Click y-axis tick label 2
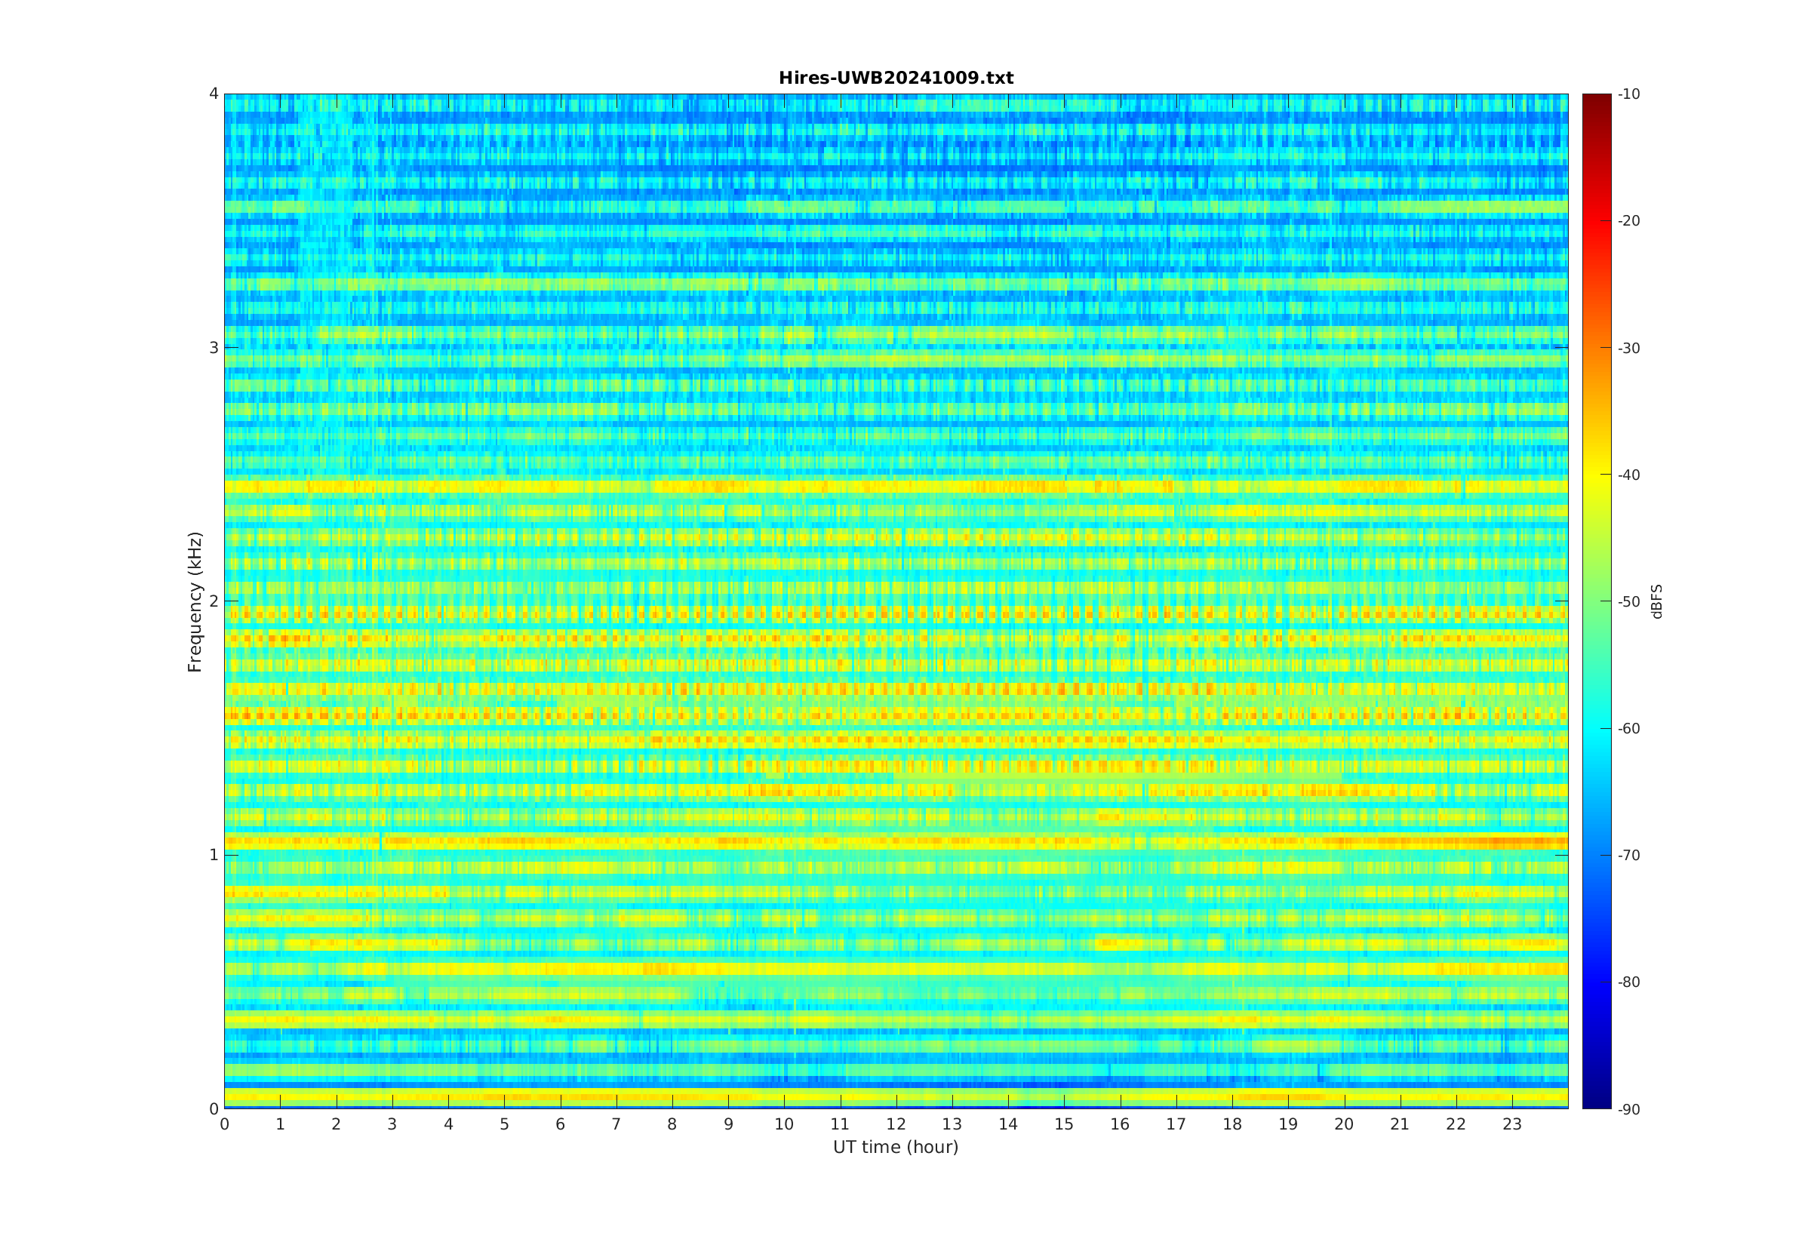Viewport: 1811px width, 1245px height. click(x=213, y=601)
